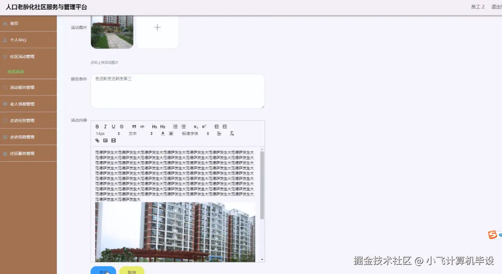Select the superscript formatting icon

[x=203, y=126]
